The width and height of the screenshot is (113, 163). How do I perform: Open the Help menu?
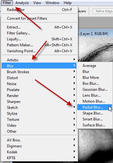[67, 3]
